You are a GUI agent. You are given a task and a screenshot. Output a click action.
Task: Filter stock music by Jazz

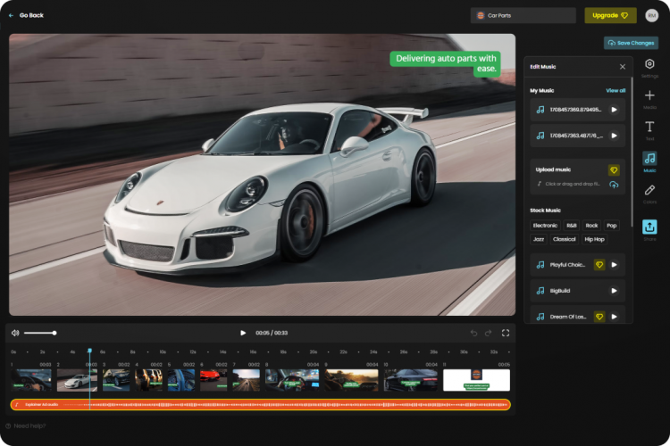coord(539,239)
